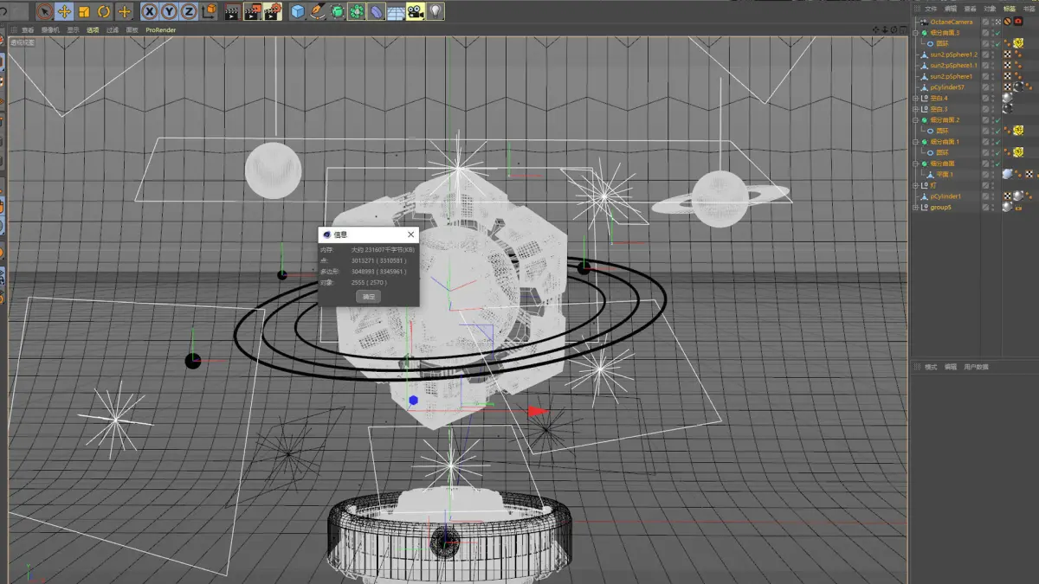Open Attribute Manager 模式 menu

[931, 367]
